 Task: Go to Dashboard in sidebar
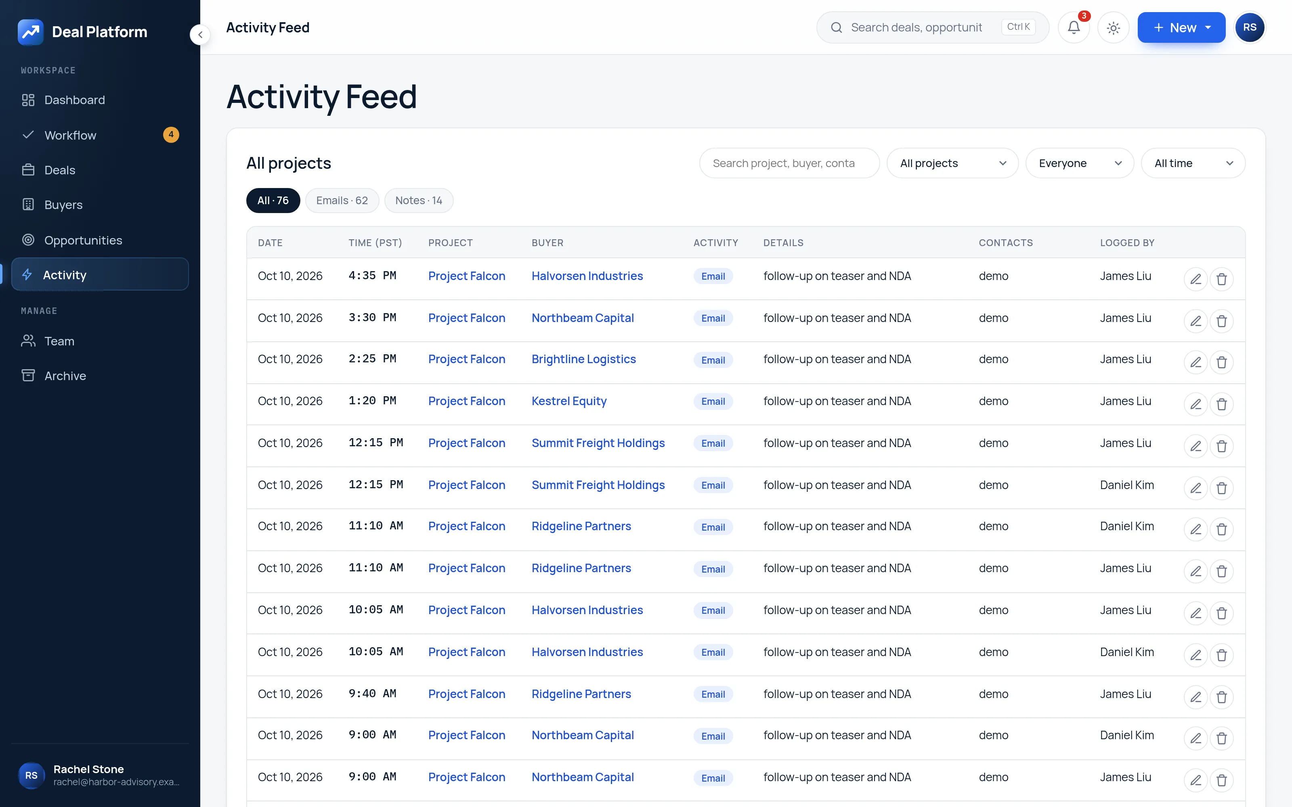pos(100,100)
